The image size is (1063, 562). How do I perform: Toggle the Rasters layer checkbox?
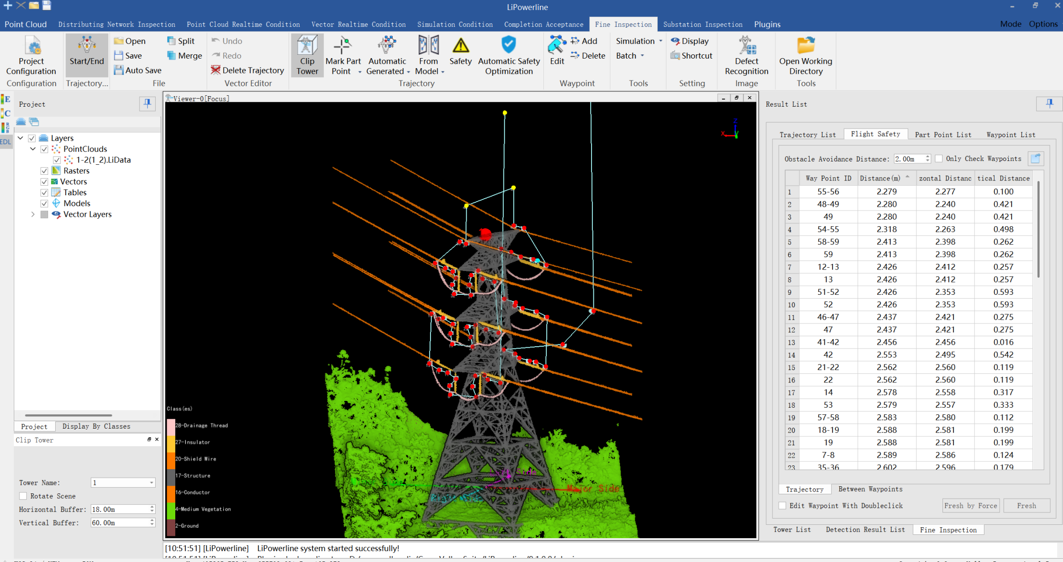[x=44, y=171]
